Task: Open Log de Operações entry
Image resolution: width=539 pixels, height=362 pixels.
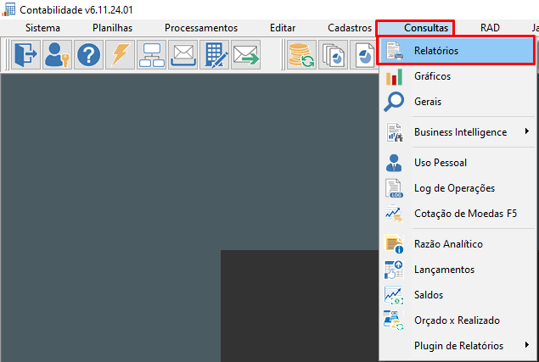Action: pyautogui.click(x=457, y=188)
